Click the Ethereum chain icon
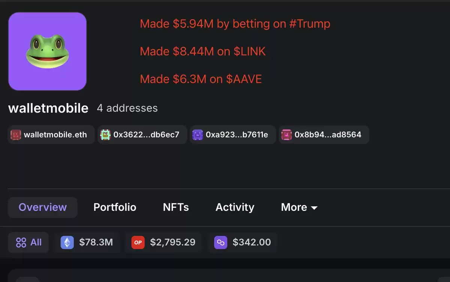Image resolution: width=450 pixels, height=282 pixels. pos(67,243)
